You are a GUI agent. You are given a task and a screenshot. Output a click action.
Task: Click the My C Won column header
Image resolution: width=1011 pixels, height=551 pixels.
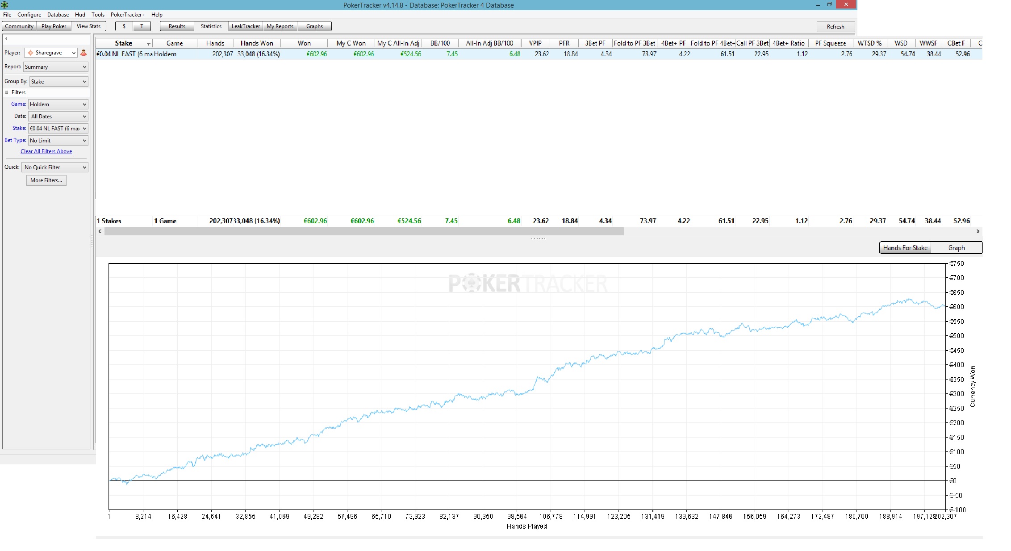pos(351,43)
